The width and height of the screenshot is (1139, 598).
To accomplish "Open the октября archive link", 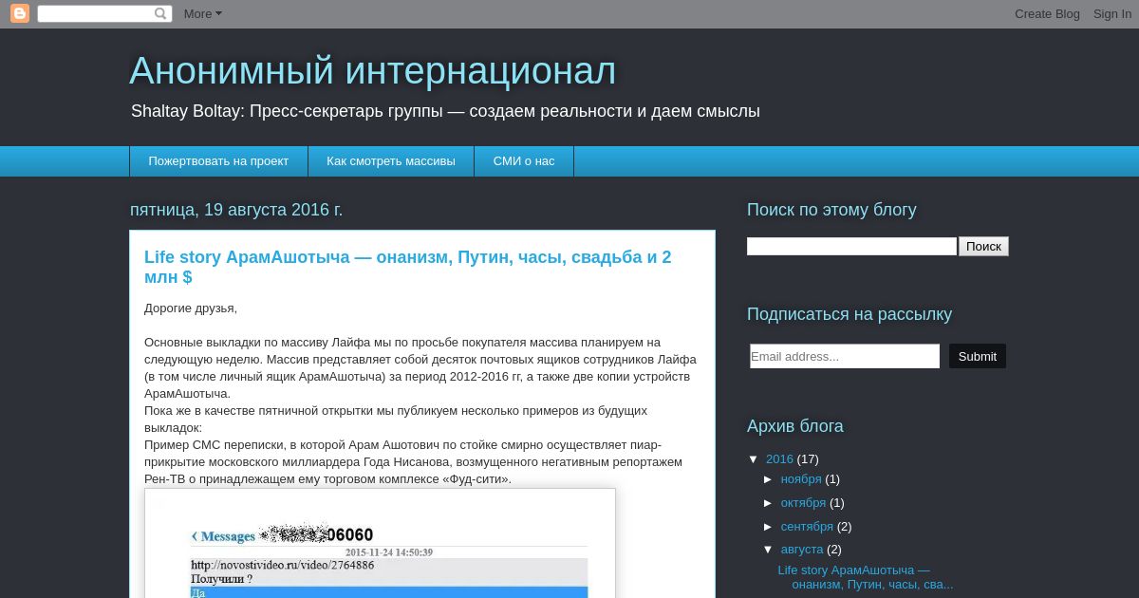I will (803, 503).
